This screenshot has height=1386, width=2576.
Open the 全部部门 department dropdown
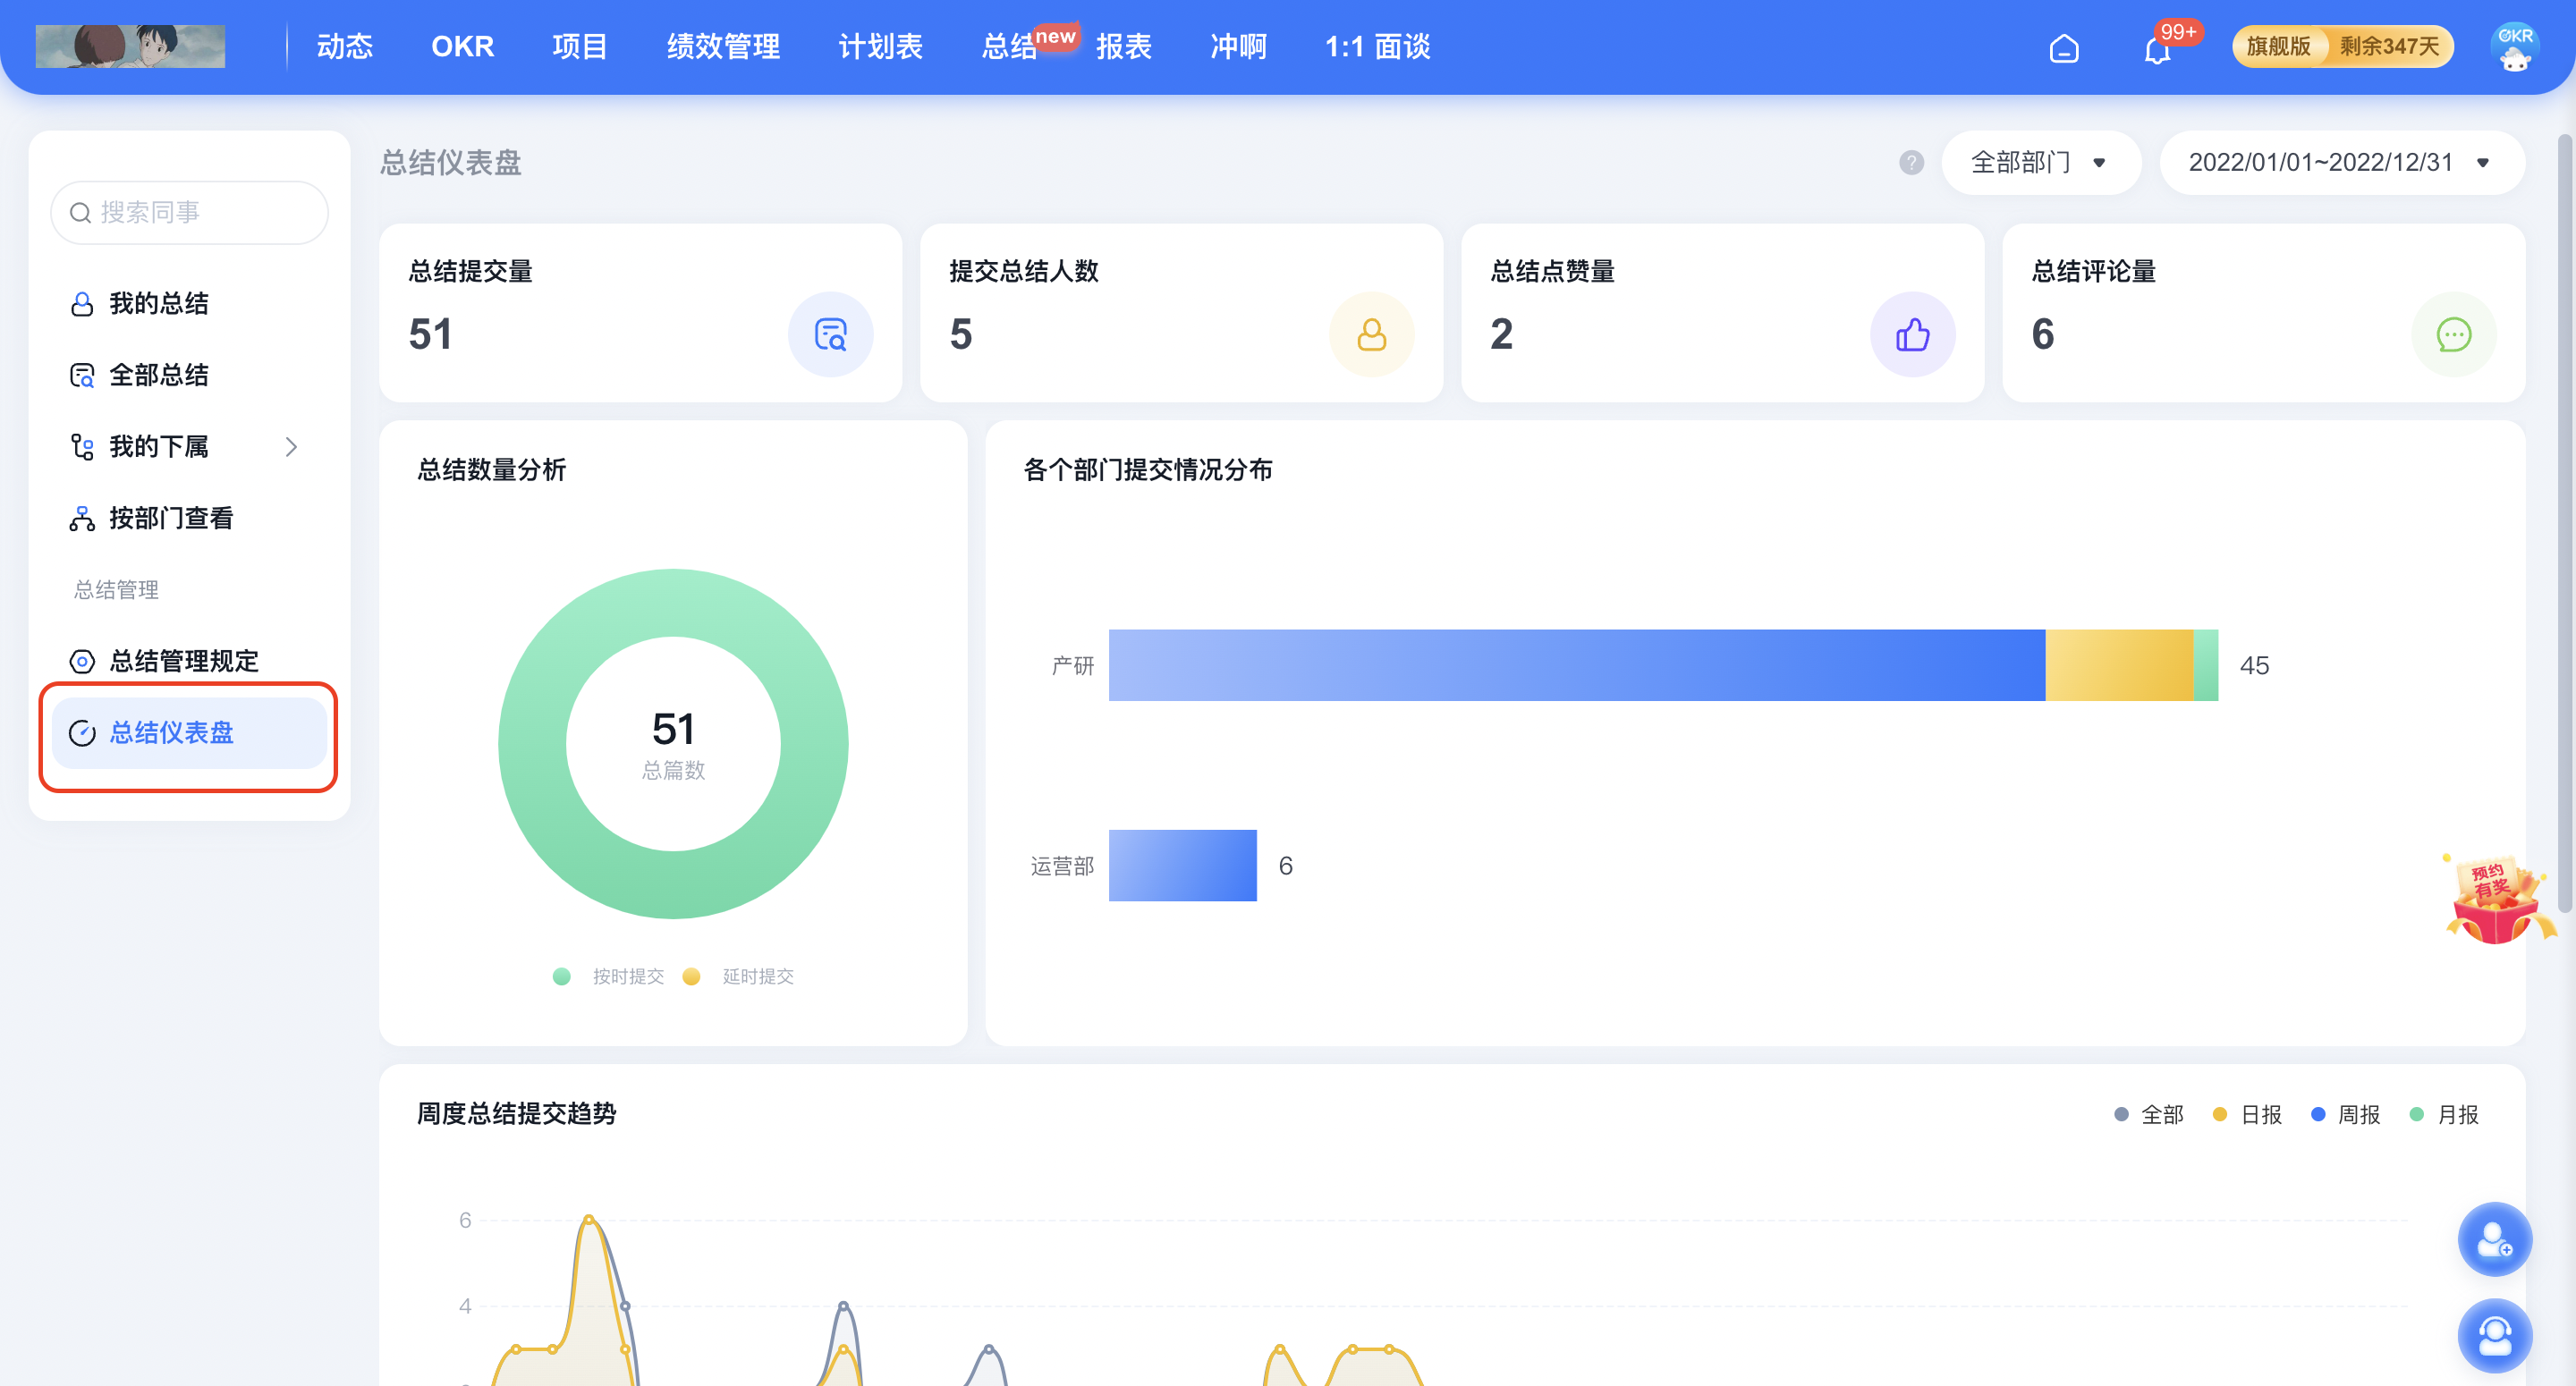pyautogui.click(x=2040, y=162)
